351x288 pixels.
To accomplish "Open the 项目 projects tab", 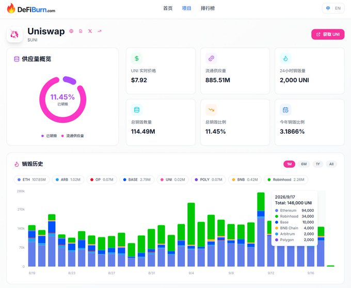I will tap(186, 8).
